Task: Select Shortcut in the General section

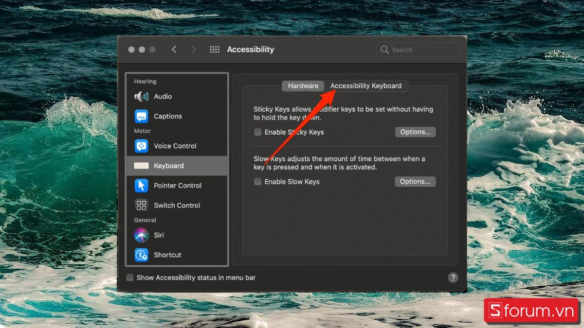Action: tap(167, 255)
